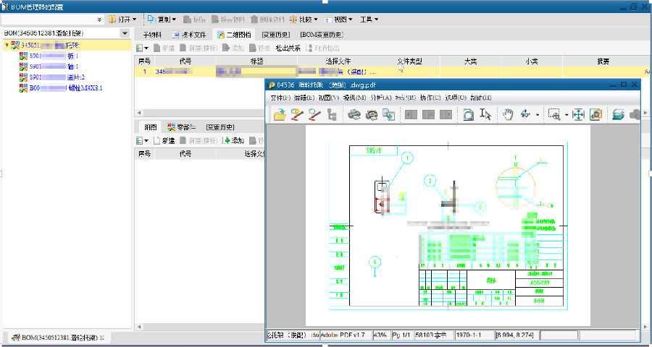Expand the BOM selector combo box

tap(125, 33)
